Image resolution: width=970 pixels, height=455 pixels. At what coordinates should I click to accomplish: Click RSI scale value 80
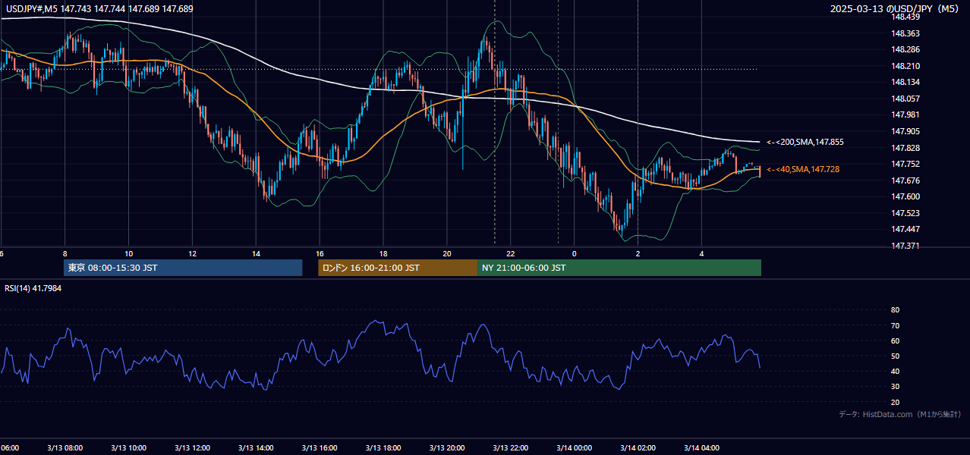(895, 310)
